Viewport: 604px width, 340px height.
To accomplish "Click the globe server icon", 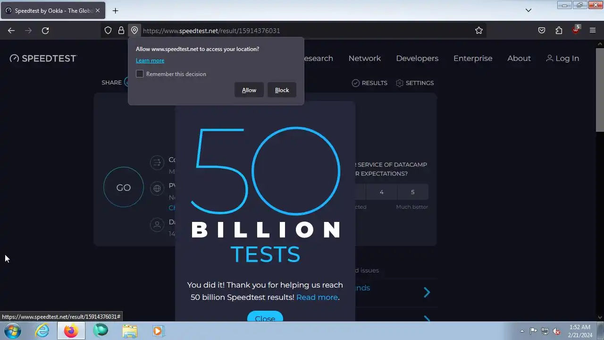I will (157, 188).
